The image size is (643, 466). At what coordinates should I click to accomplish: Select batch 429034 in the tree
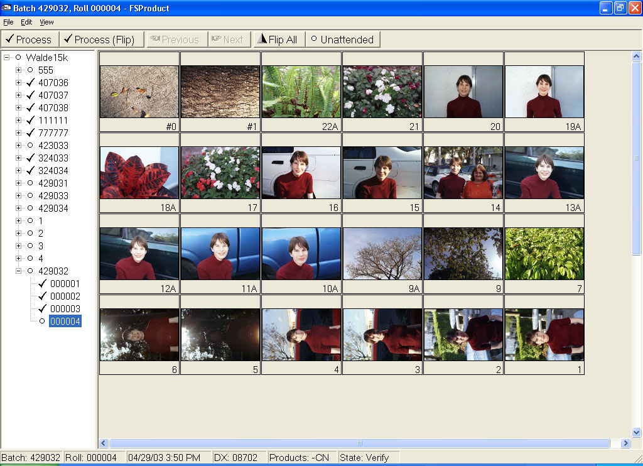pos(53,208)
